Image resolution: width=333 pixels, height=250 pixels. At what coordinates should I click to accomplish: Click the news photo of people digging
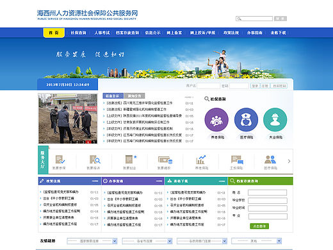[68, 119]
